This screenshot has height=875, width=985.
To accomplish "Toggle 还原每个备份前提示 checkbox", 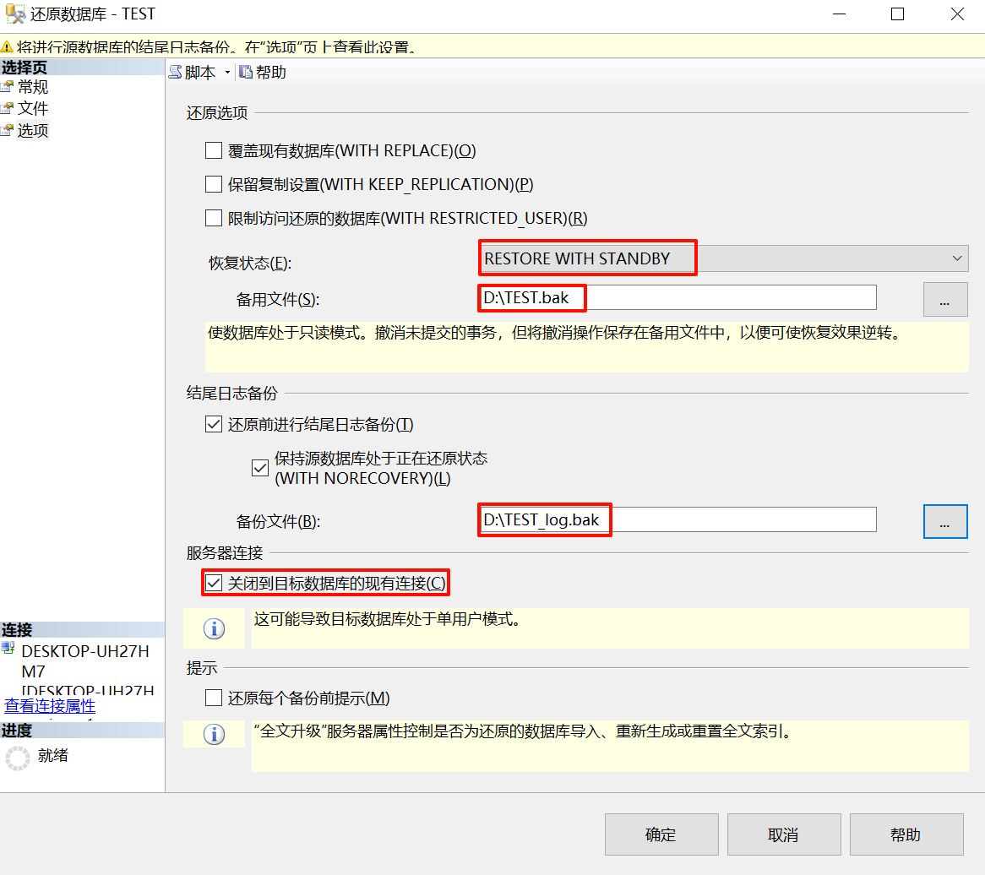I will [214, 698].
